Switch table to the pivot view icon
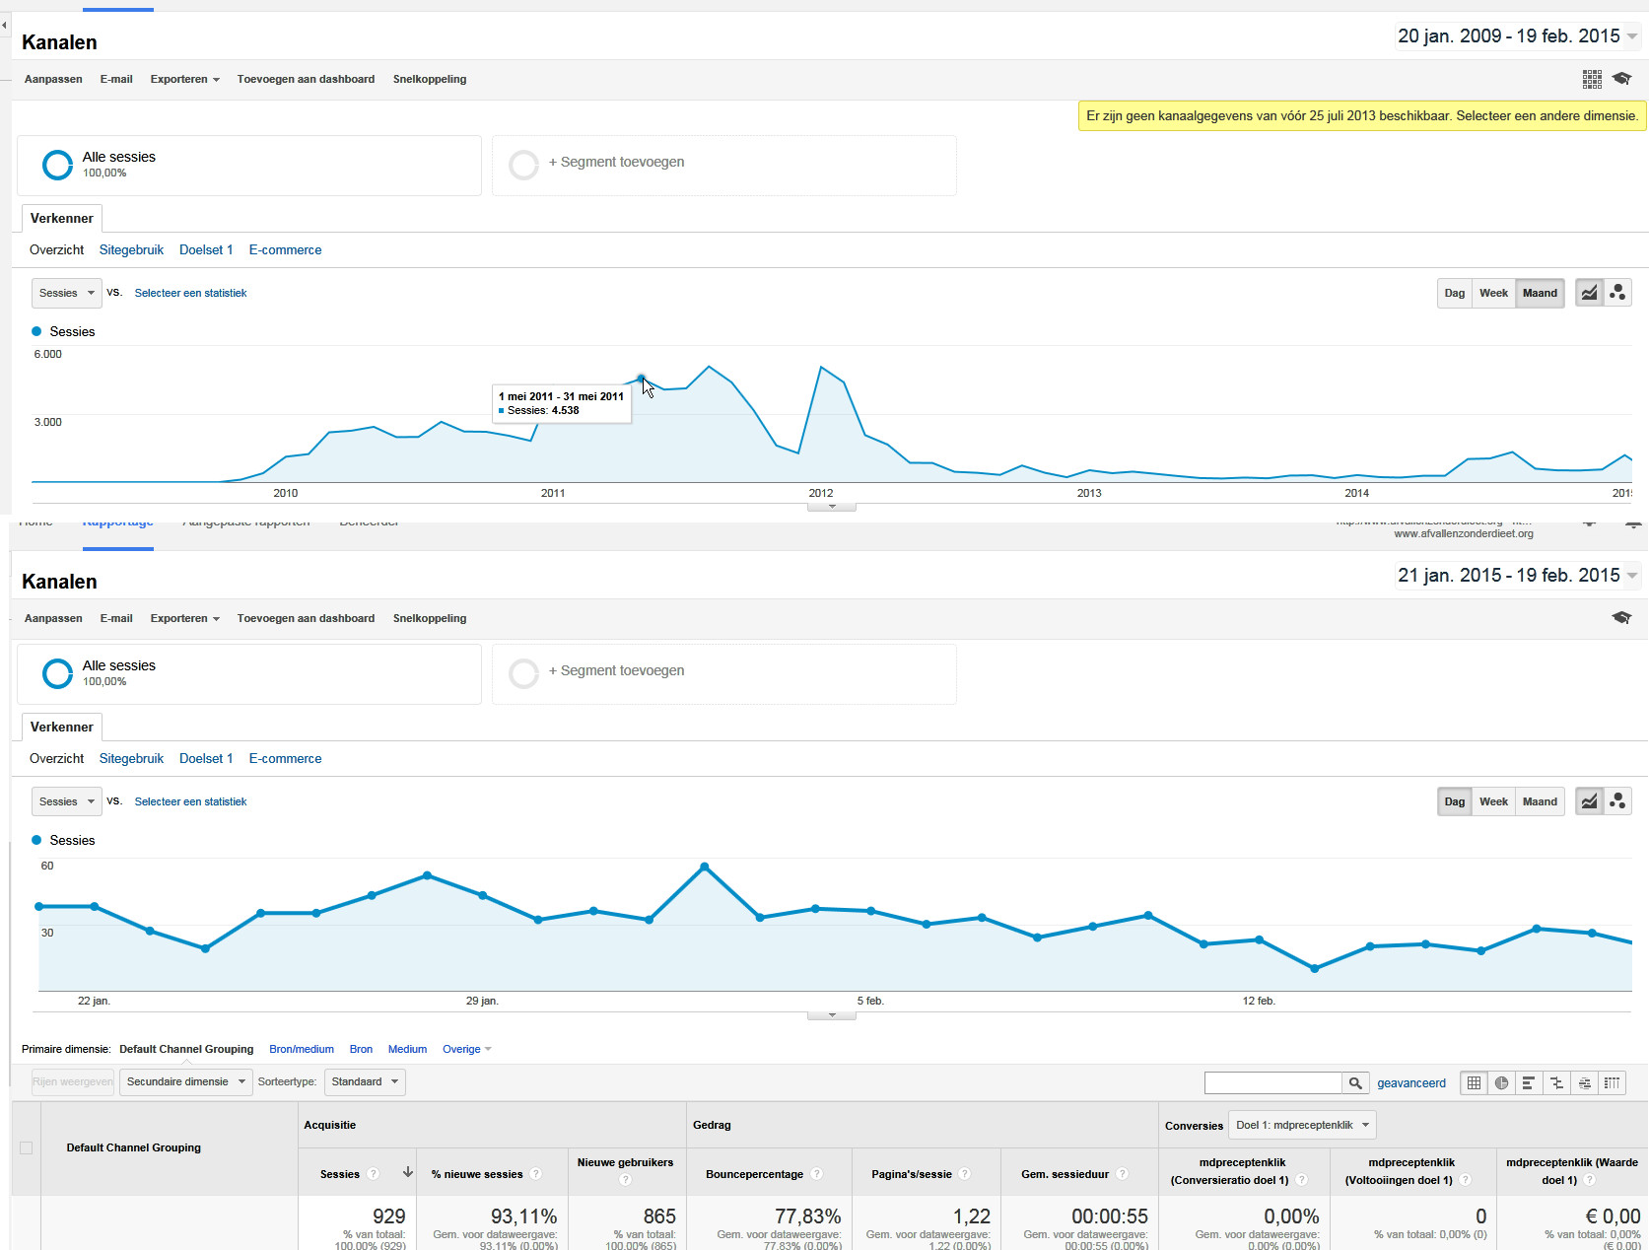This screenshot has width=1649, height=1250. 1612,1082
